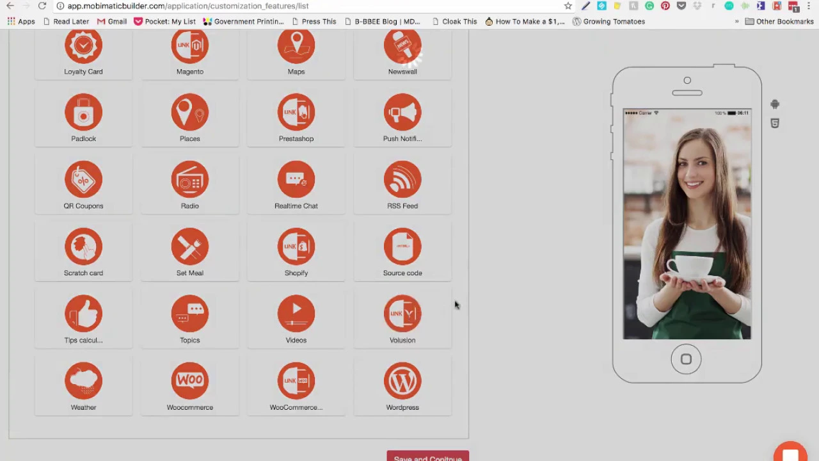Reload the browser page
Screen dimensions: 819x461
(42, 6)
